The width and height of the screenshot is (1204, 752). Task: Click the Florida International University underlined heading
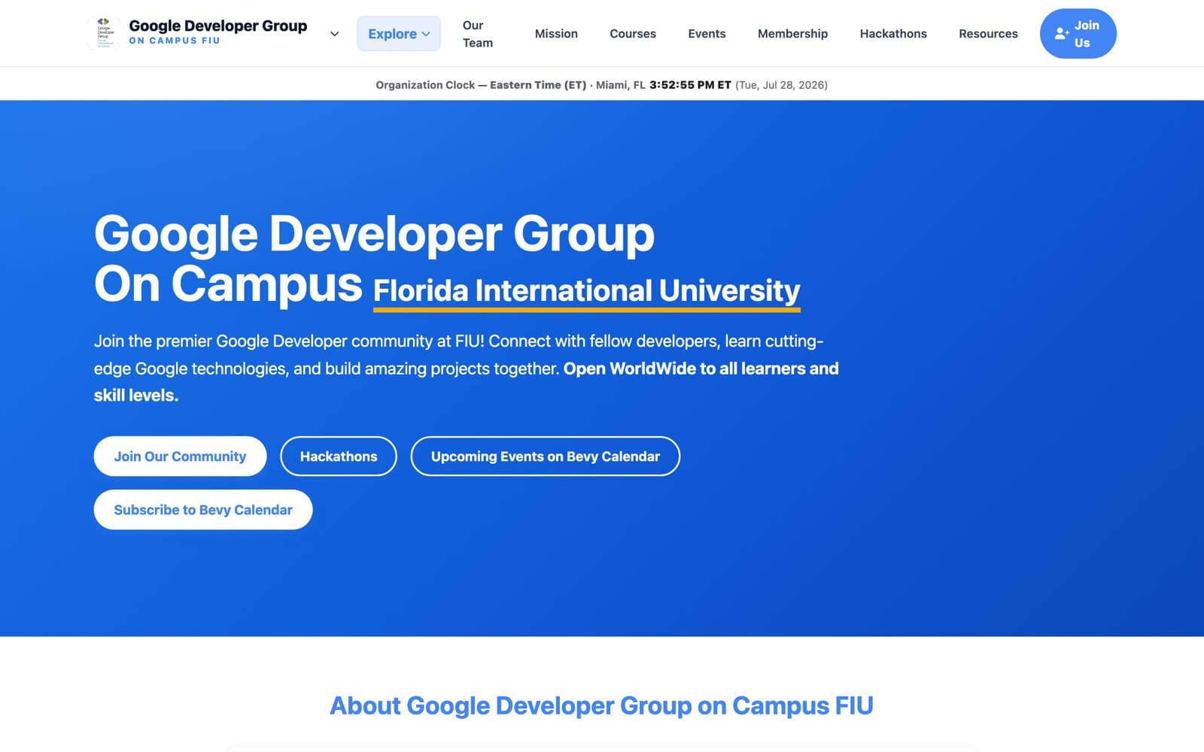coord(587,291)
